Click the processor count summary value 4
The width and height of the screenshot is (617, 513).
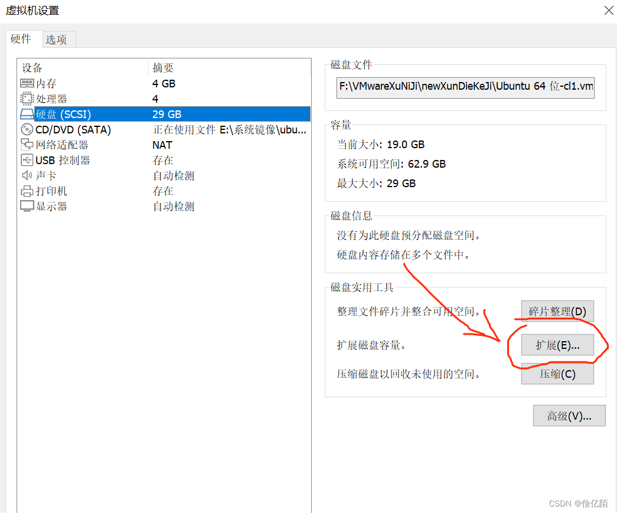click(155, 99)
